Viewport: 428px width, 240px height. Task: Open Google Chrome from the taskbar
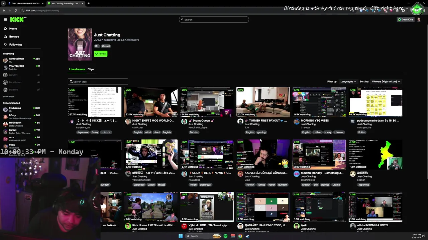coord(240,236)
